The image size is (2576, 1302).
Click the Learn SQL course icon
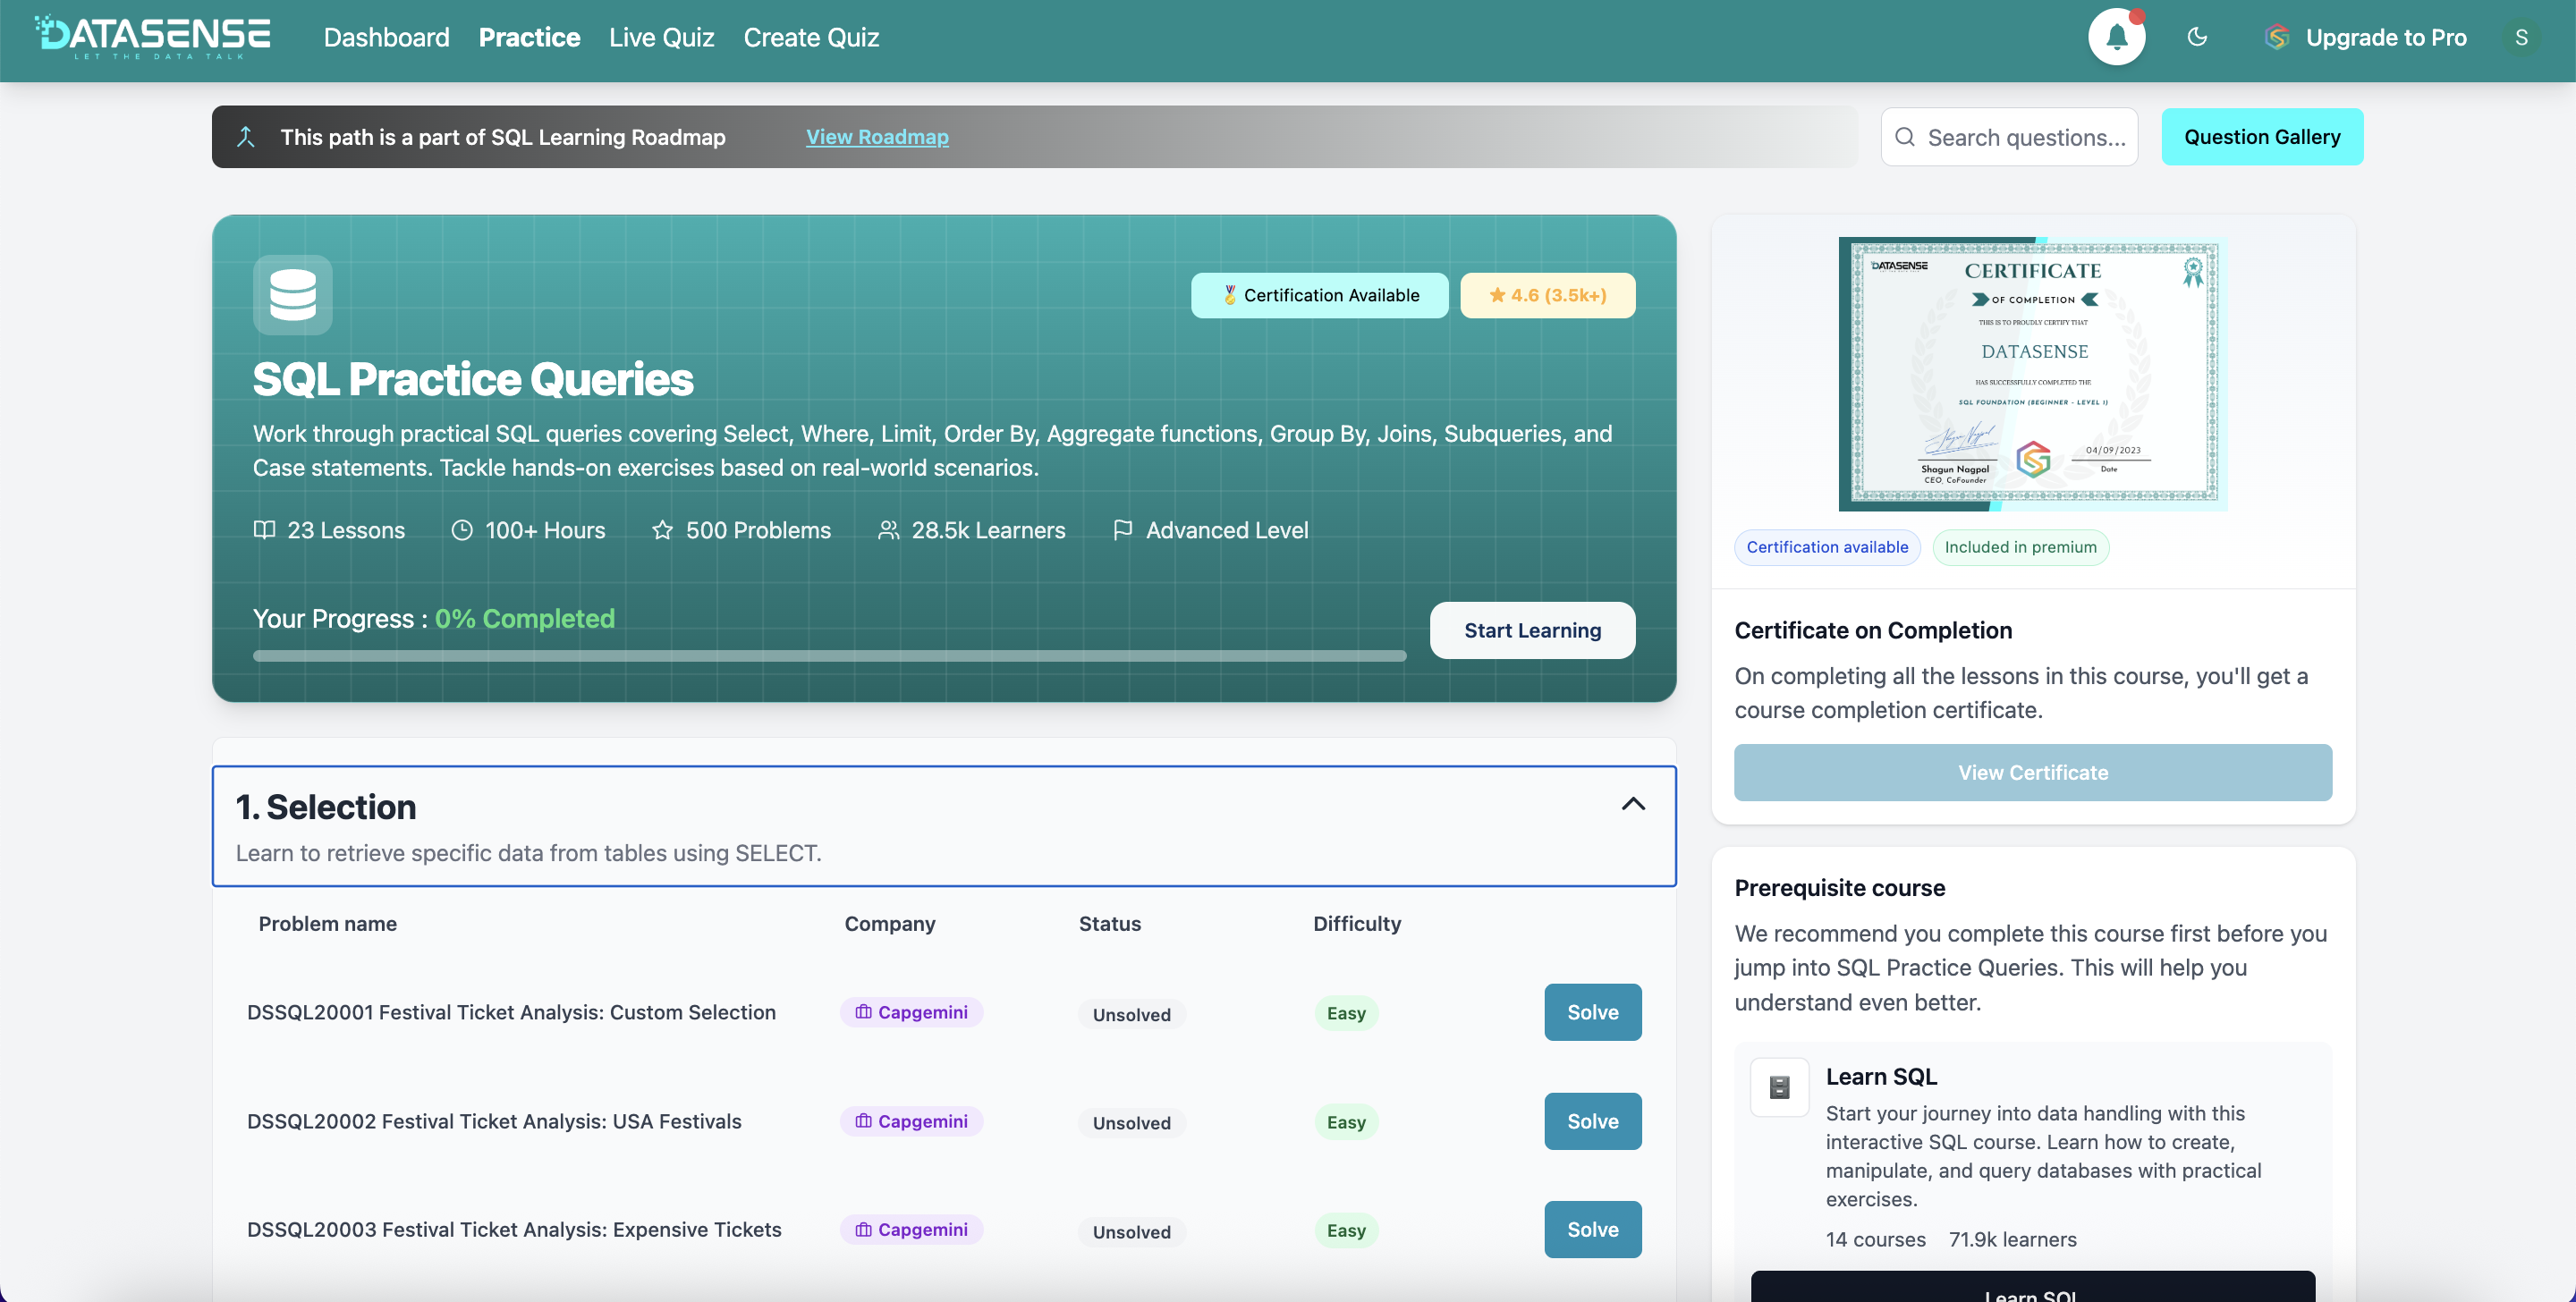click(x=1779, y=1087)
